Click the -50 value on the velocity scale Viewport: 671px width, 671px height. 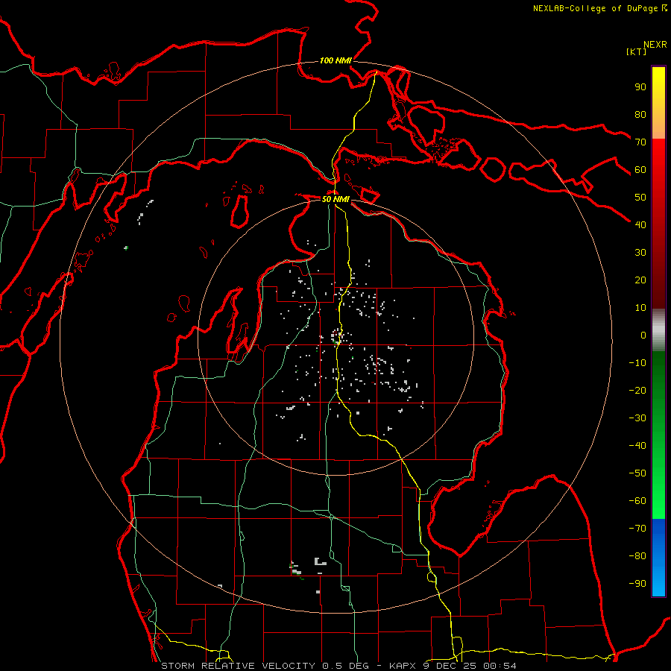pos(637,473)
